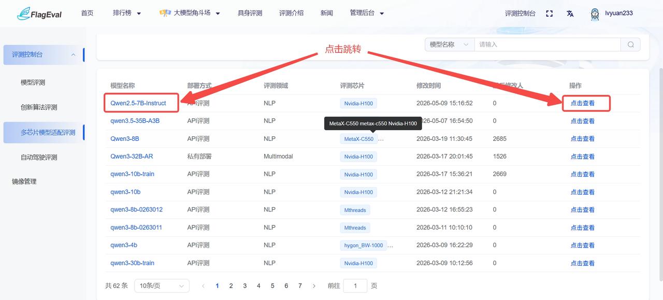Viewport: 663px width, 300px height.
Task: Open 排行榜 dropdown menu
Action: click(x=127, y=13)
